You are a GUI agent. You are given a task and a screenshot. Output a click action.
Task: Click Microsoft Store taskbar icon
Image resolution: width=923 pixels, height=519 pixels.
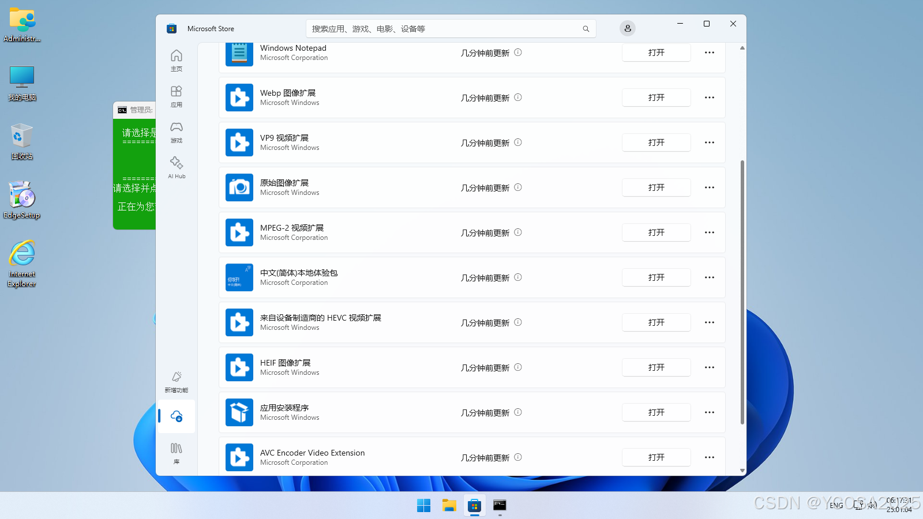click(474, 506)
